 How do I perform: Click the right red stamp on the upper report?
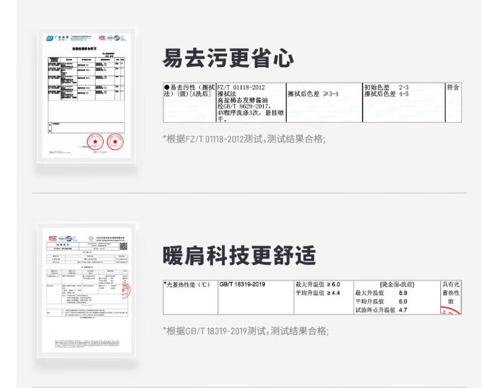(x=115, y=142)
